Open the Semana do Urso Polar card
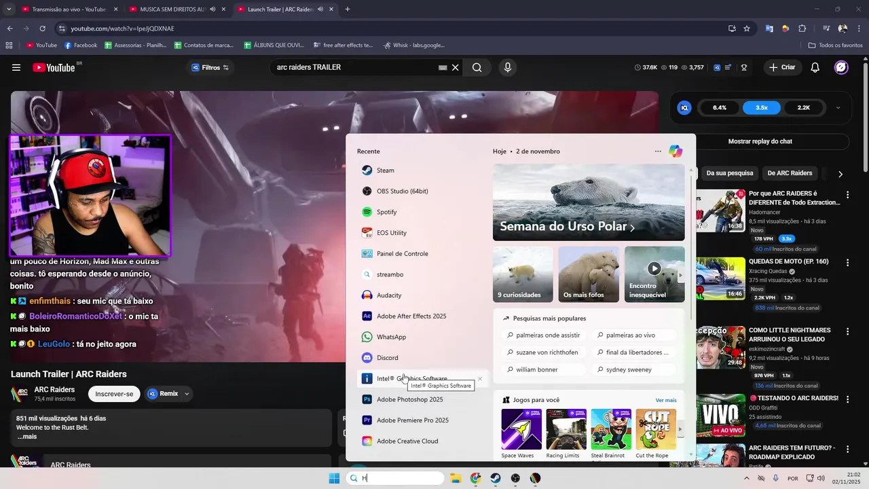This screenshot has height=489, width=869. pyautogui.click(x=589, y=202)
